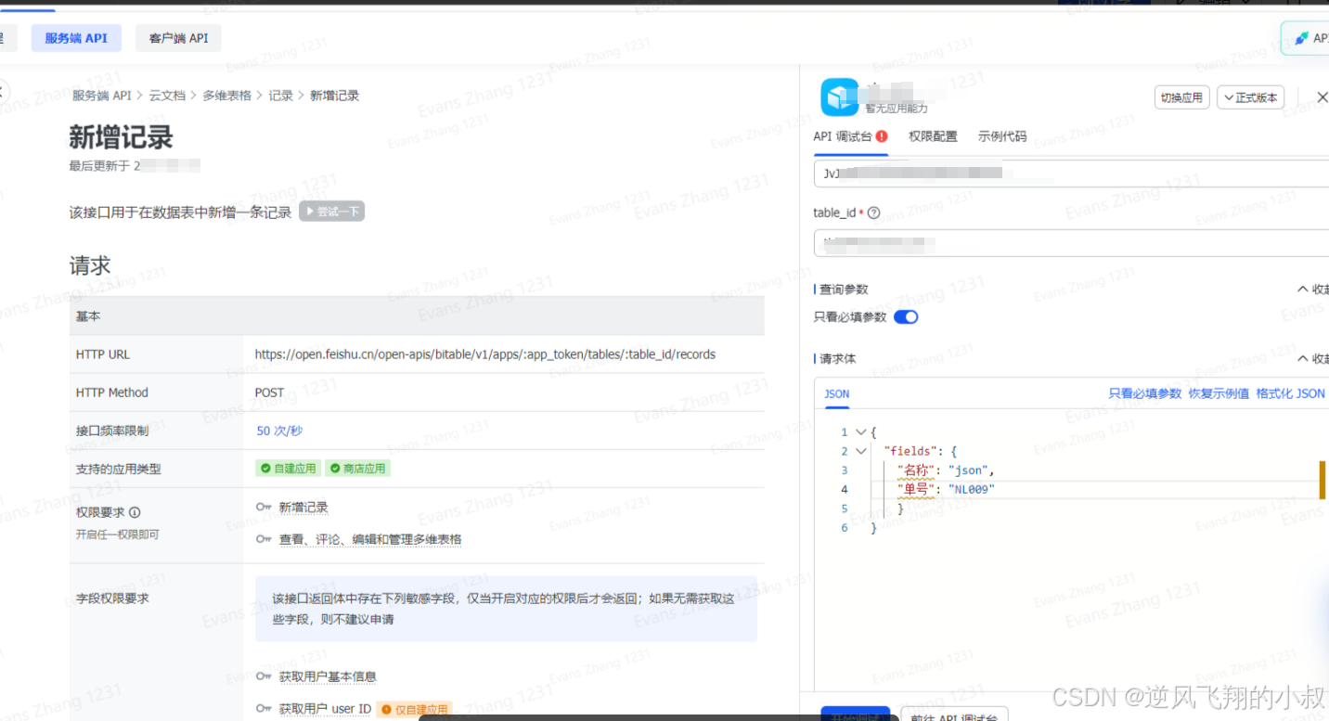Click the play icon in 尝试一下
This screenshot has height=721, width=1329.
311,212
